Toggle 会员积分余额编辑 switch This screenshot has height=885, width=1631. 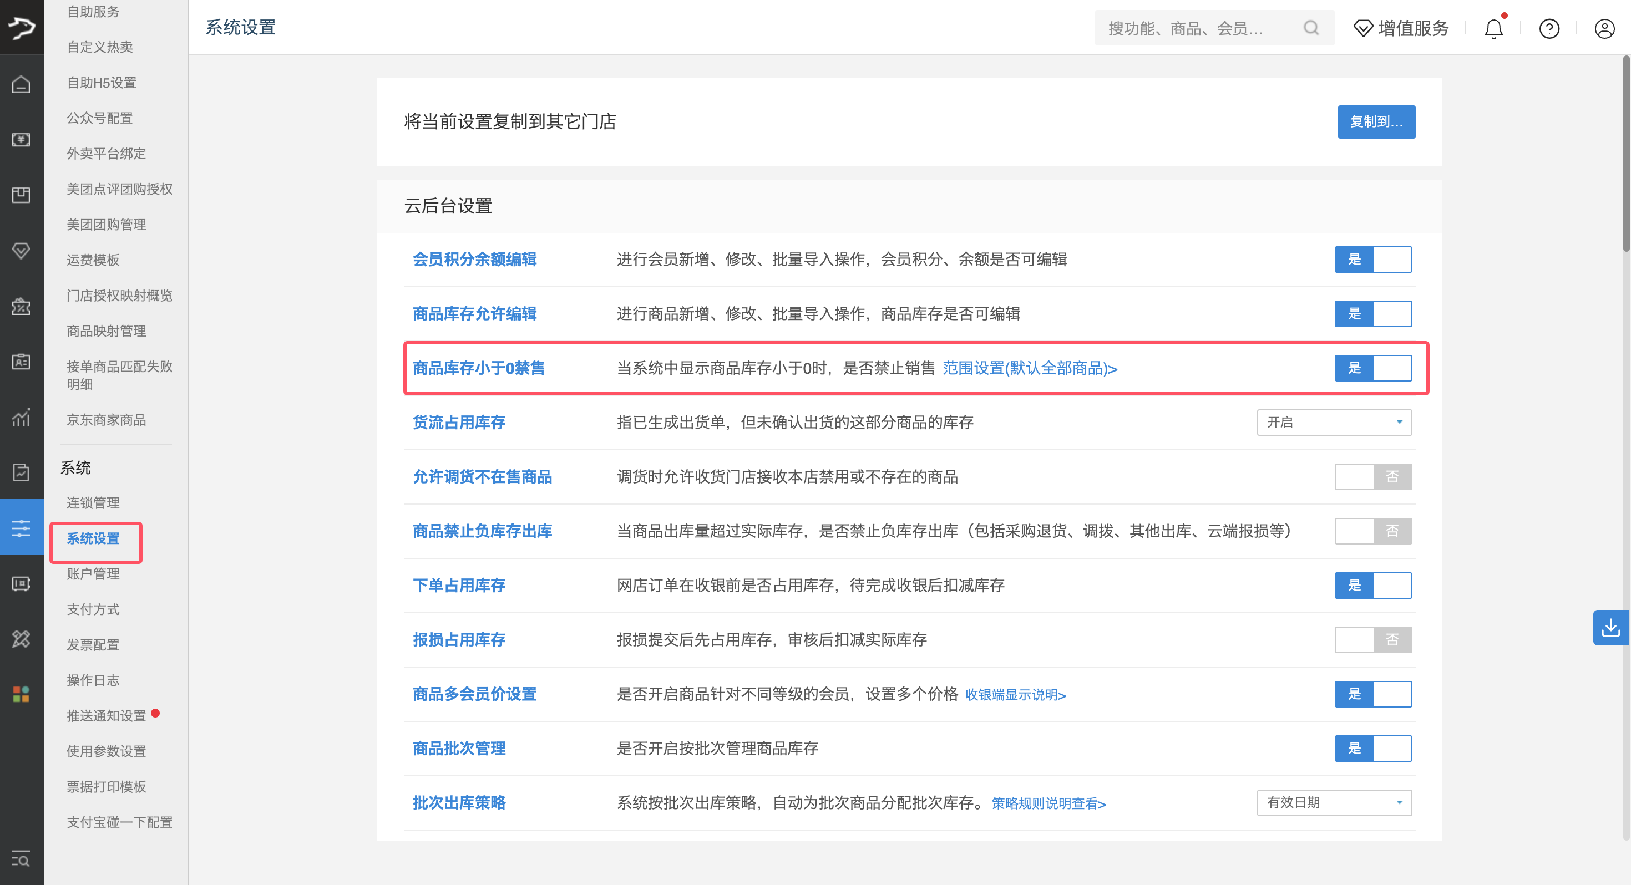coord(1372,260)
